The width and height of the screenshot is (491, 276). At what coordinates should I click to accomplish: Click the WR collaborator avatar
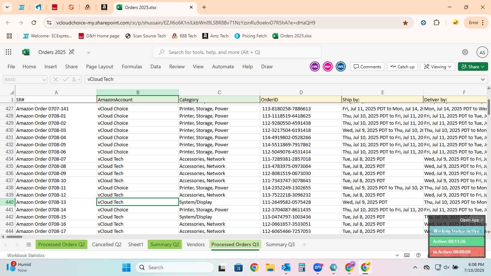[x=341, y=66]
